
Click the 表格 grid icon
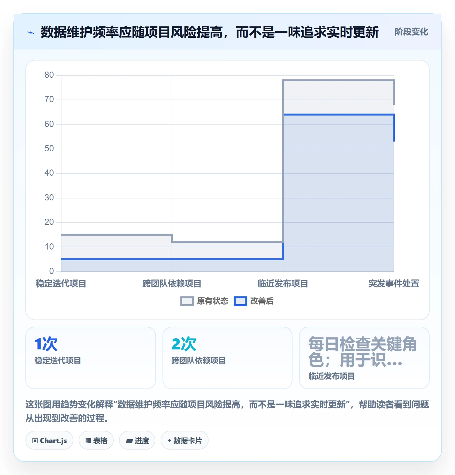coord(88,441)
